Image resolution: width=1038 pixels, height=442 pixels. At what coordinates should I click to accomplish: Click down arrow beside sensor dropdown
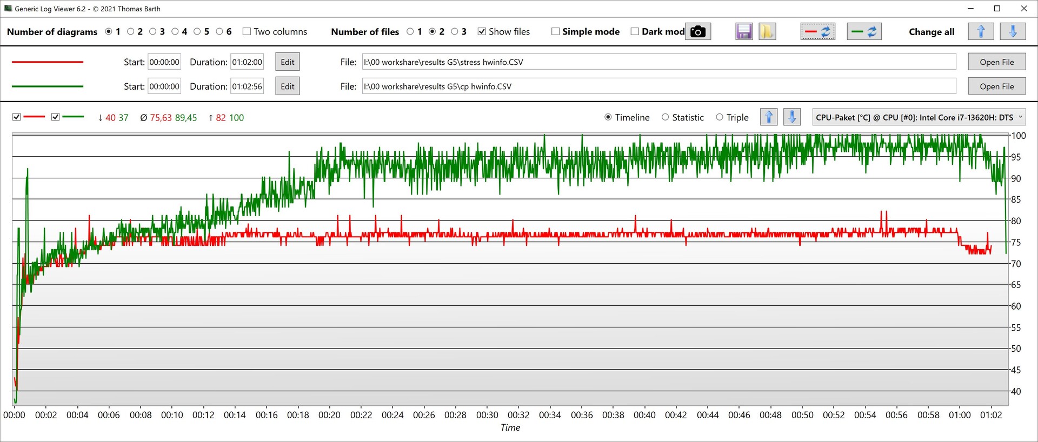tap(792, 117)
